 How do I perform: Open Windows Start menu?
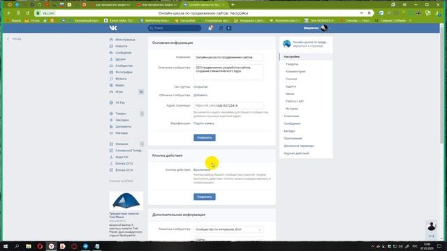[x=6, y=246]
